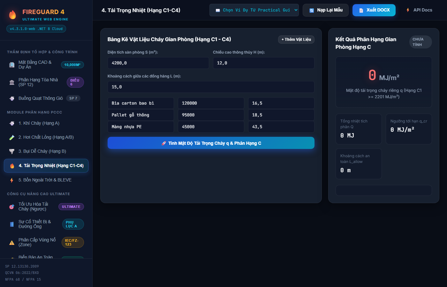Open Phân Hạng Tòa Nhà (SP 12)
Viewport: 447px width, 287px height.
point(46,82)
